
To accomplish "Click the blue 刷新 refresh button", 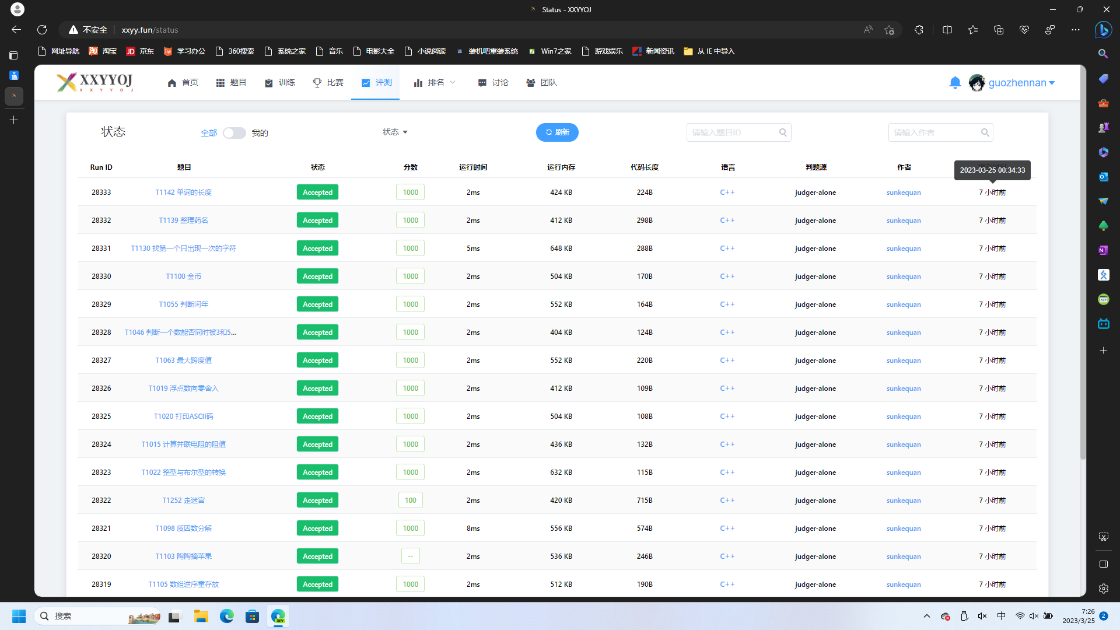I will tap(557, 132).
